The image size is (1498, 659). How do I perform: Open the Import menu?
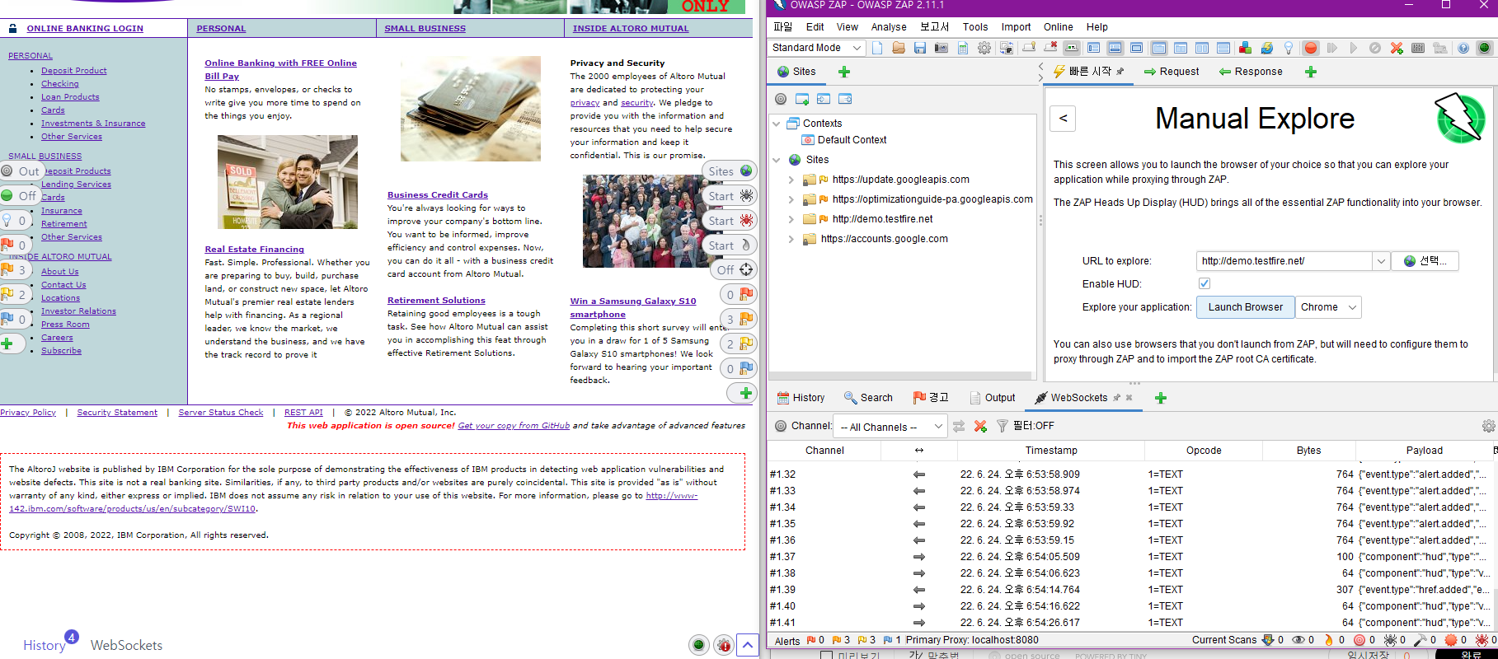1016,27
